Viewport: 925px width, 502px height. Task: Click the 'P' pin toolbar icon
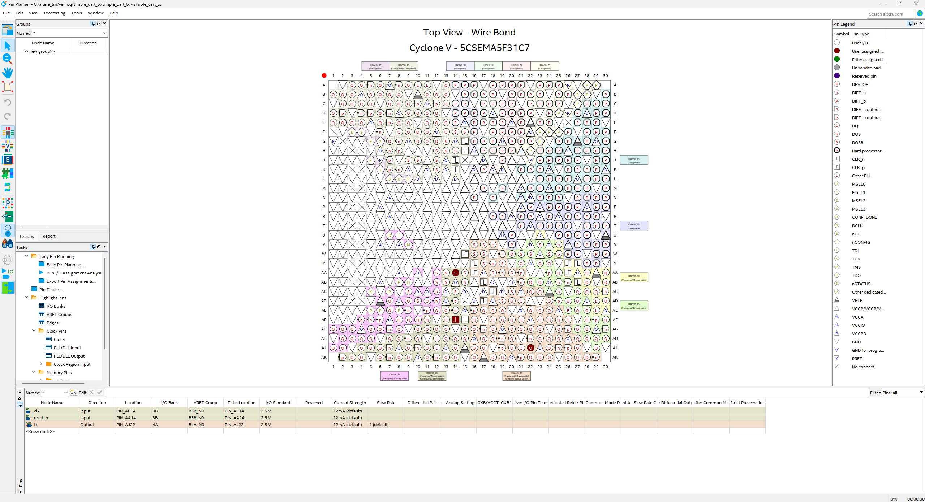[x=8, y=203]
